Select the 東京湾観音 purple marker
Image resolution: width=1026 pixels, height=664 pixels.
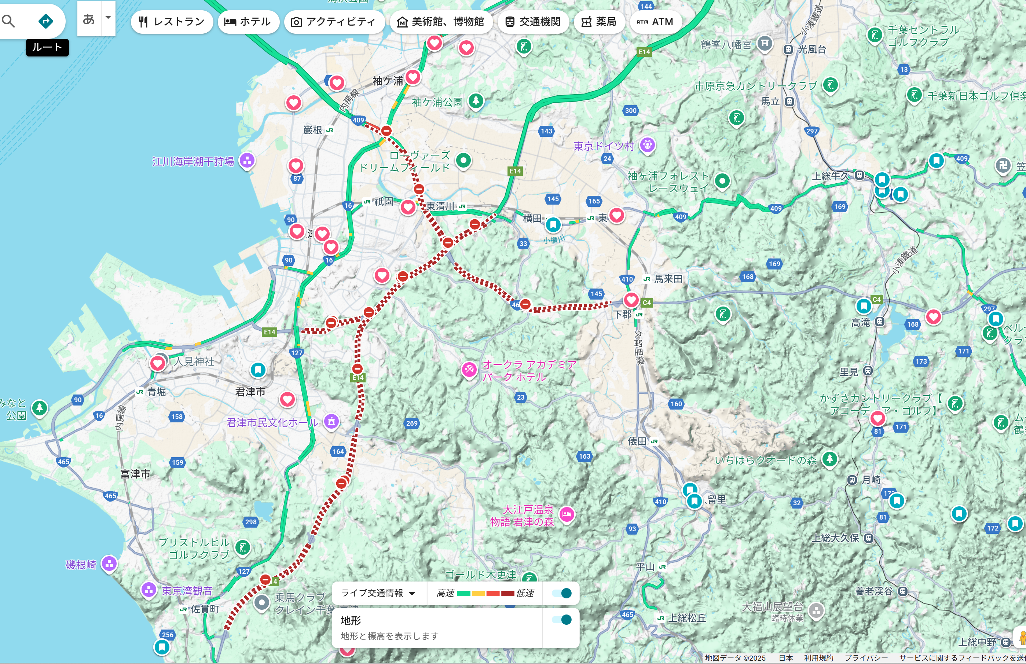click(149, 590)
